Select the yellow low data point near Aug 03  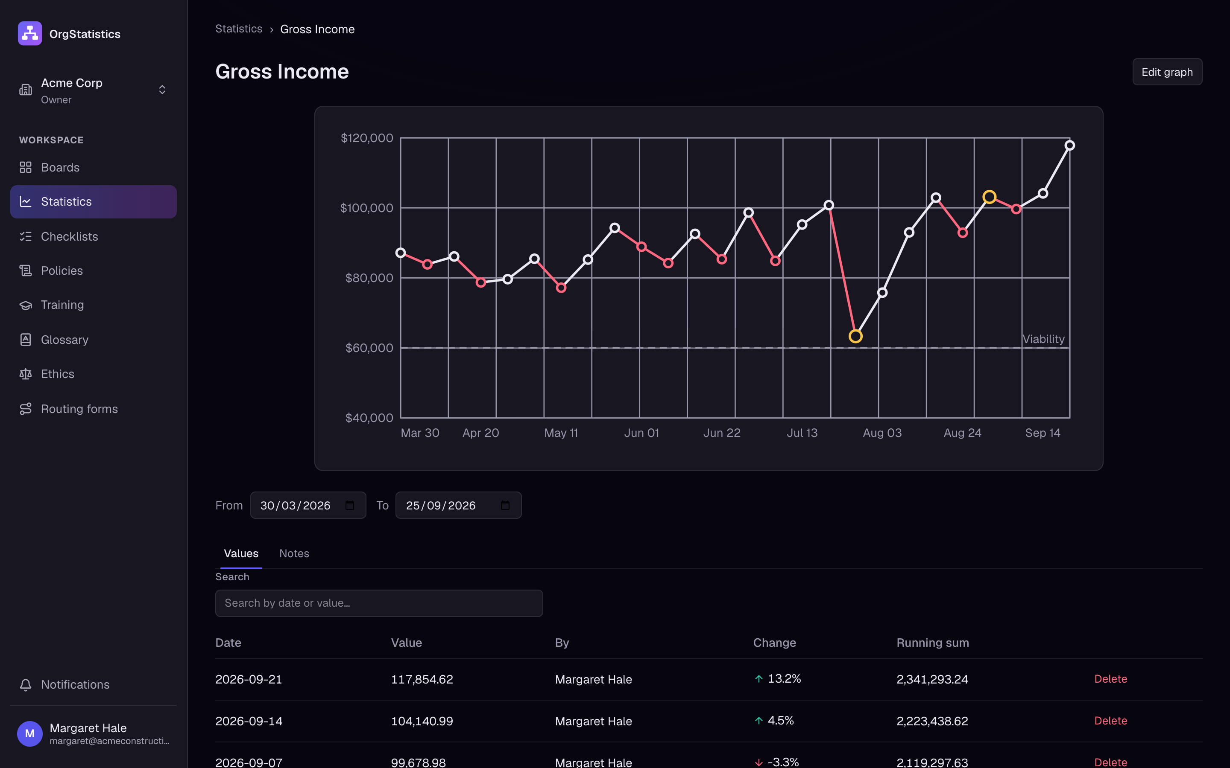[x=855, y=336]
